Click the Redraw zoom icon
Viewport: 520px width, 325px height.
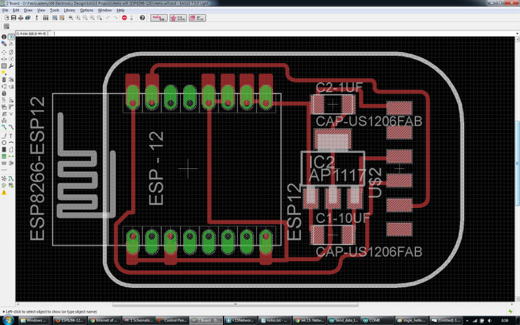click(x=92, y=18)
